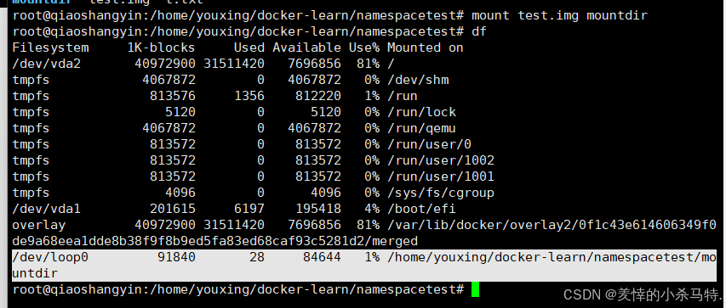Viewport: 726px width, 308px height.
Task: Click the '4%' usage of /boot/efi
Action: click(372, 209)
